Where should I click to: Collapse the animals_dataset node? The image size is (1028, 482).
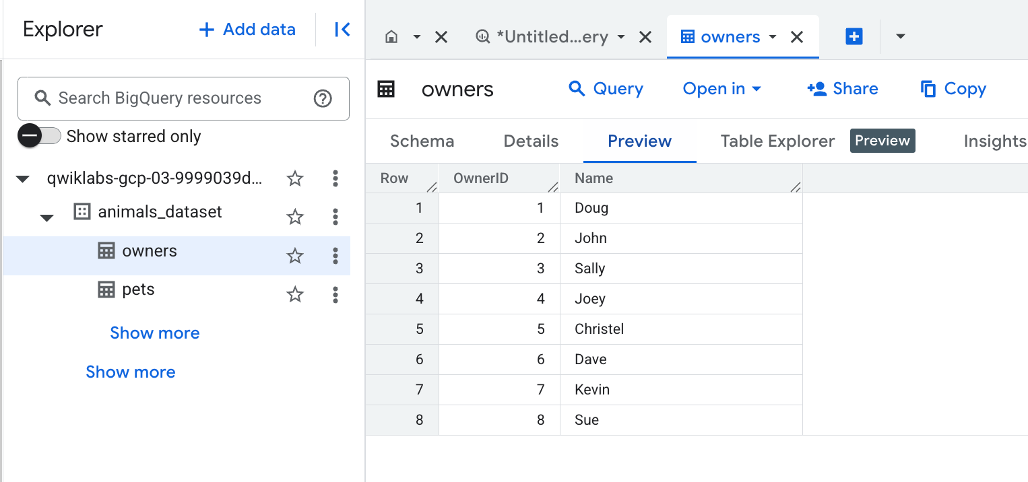(x=46, y=217)
